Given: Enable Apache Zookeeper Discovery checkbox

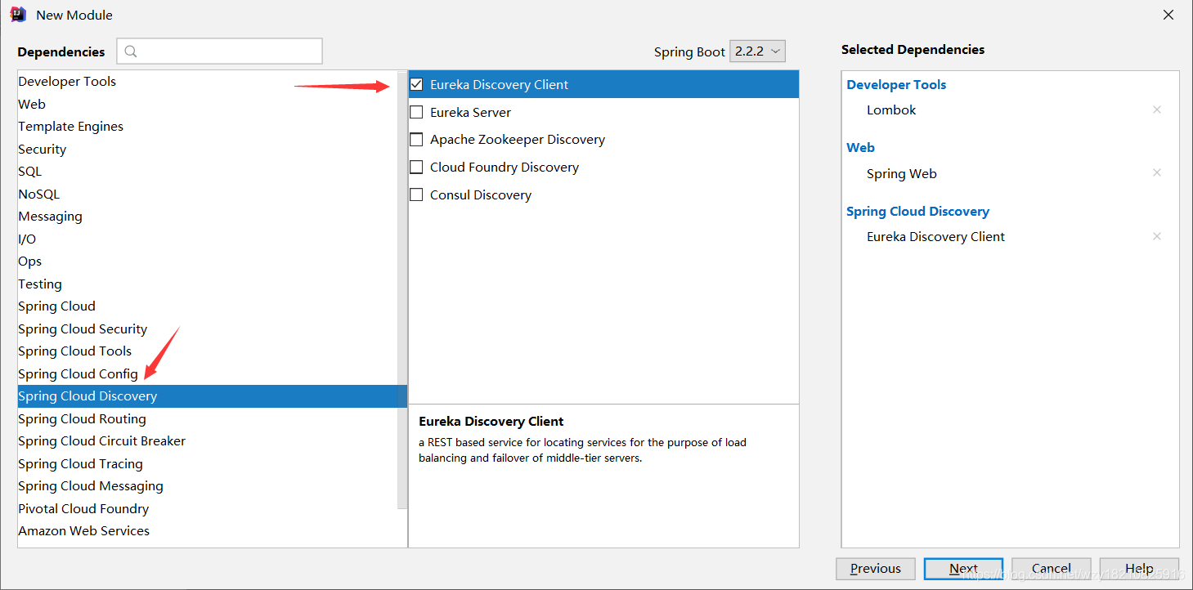Looking at the screenshot, I should click(x=416, y=140).
